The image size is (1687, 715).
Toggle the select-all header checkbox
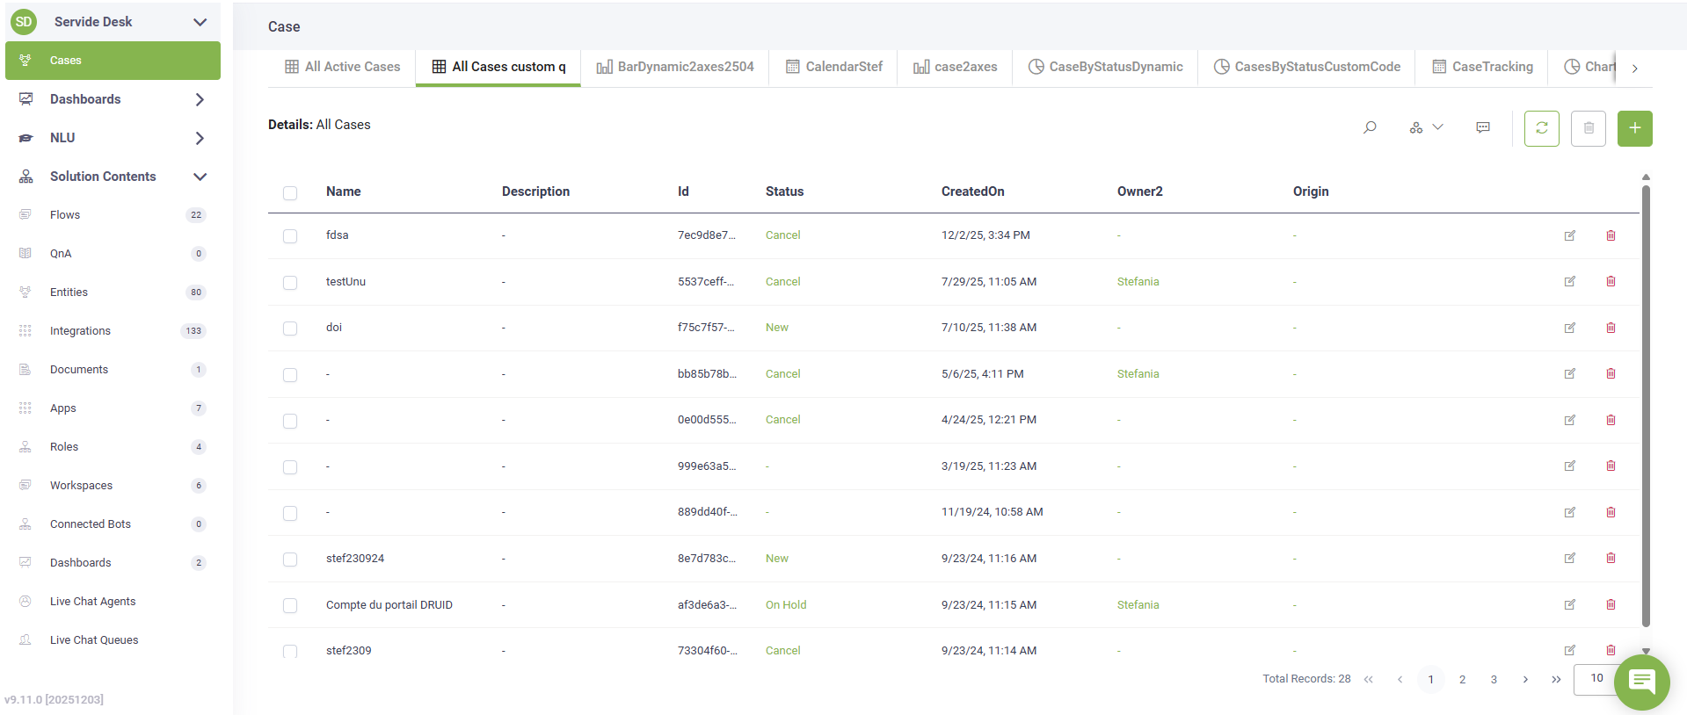pos(290,193)
